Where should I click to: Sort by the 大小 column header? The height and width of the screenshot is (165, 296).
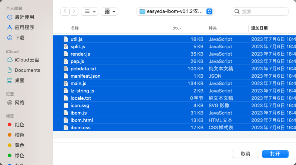coord(177,28)
